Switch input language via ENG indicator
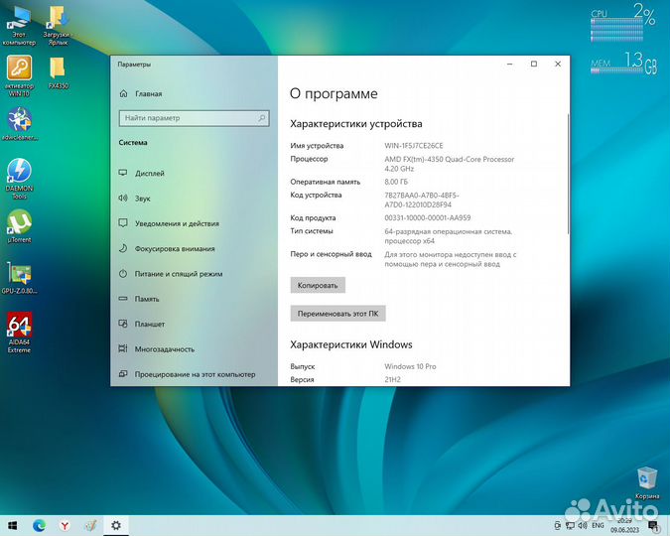 tap(598, 525)
